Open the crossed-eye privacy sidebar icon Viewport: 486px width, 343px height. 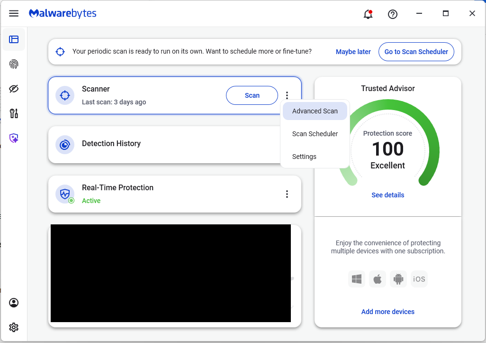[14, 89]
